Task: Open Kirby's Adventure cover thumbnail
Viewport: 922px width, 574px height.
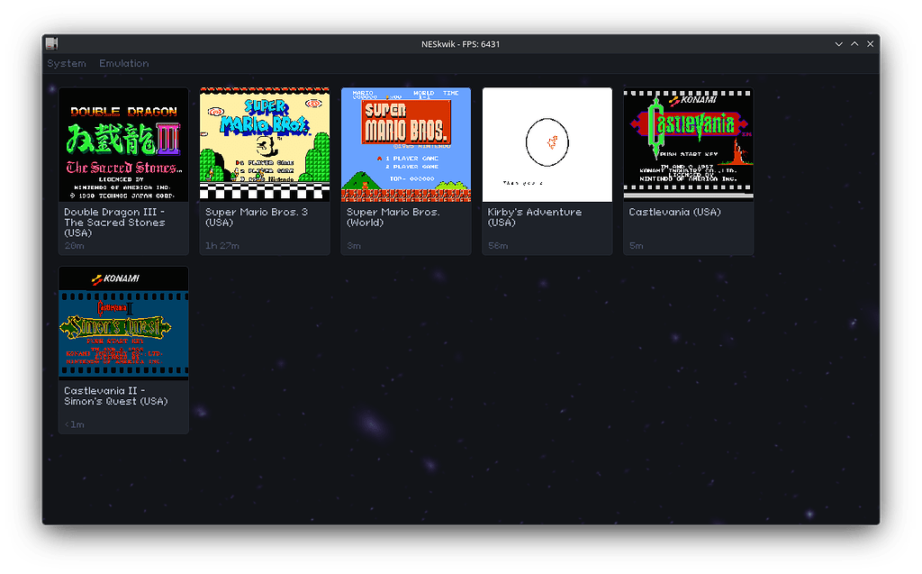Action: (x=547, y=145)
